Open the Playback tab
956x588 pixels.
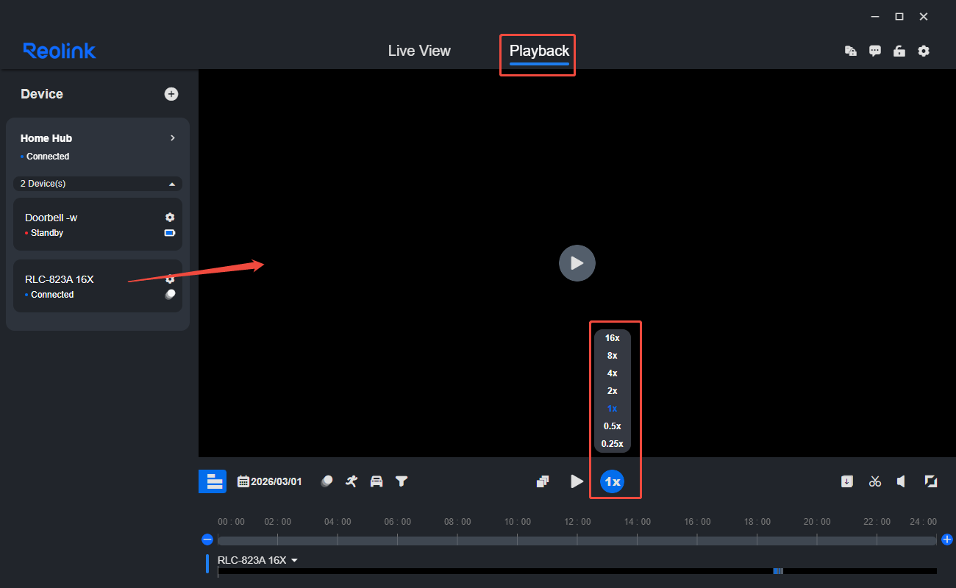[539, 51]
